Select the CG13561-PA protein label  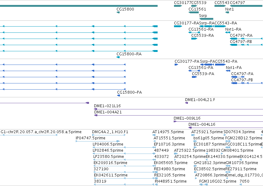click(201, 68)
